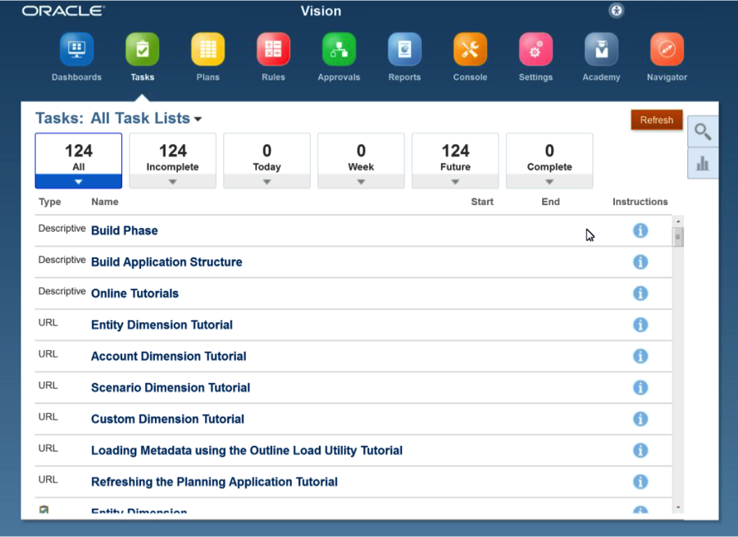This screenshot has width=738, height=537.
Task: Expand the All Task Lists dropdown
Action: coord(198,119)
